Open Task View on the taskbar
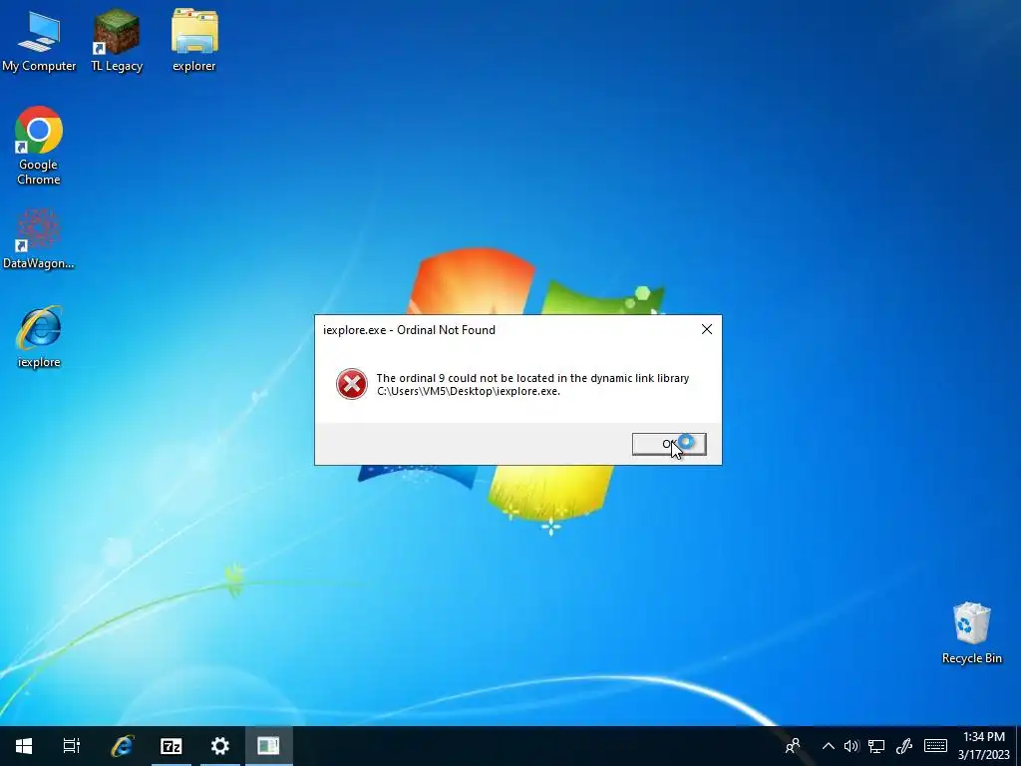Screen dimensions: 1021x766 coord(72,746)
